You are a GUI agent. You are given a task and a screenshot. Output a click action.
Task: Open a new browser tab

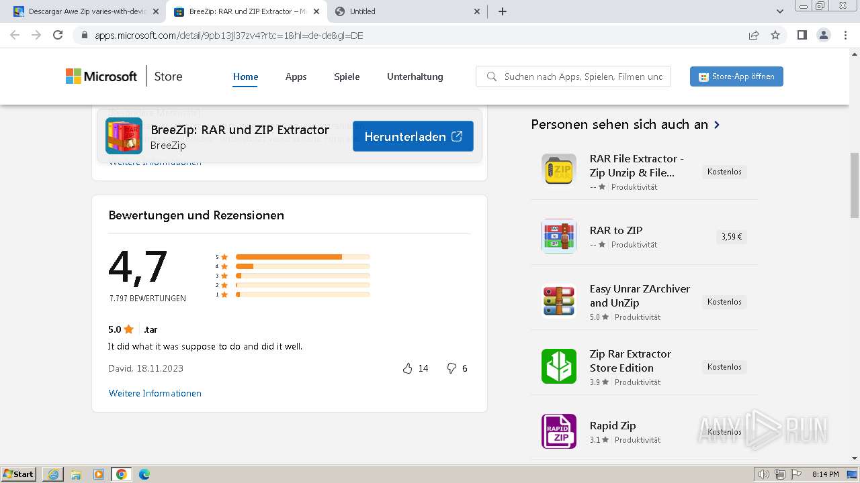[x=503, y=11]
